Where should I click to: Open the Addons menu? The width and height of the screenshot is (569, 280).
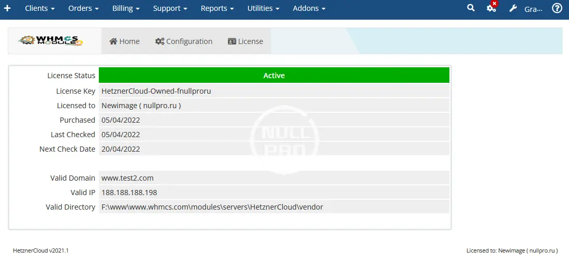pyautogui.click(x=309, y=8)
